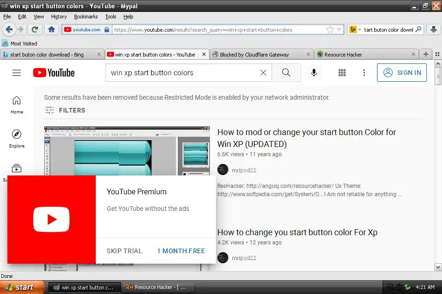Click the page scrollbar up arrow
This screenshot has width=442, height=294.
(x=438, y=63)
